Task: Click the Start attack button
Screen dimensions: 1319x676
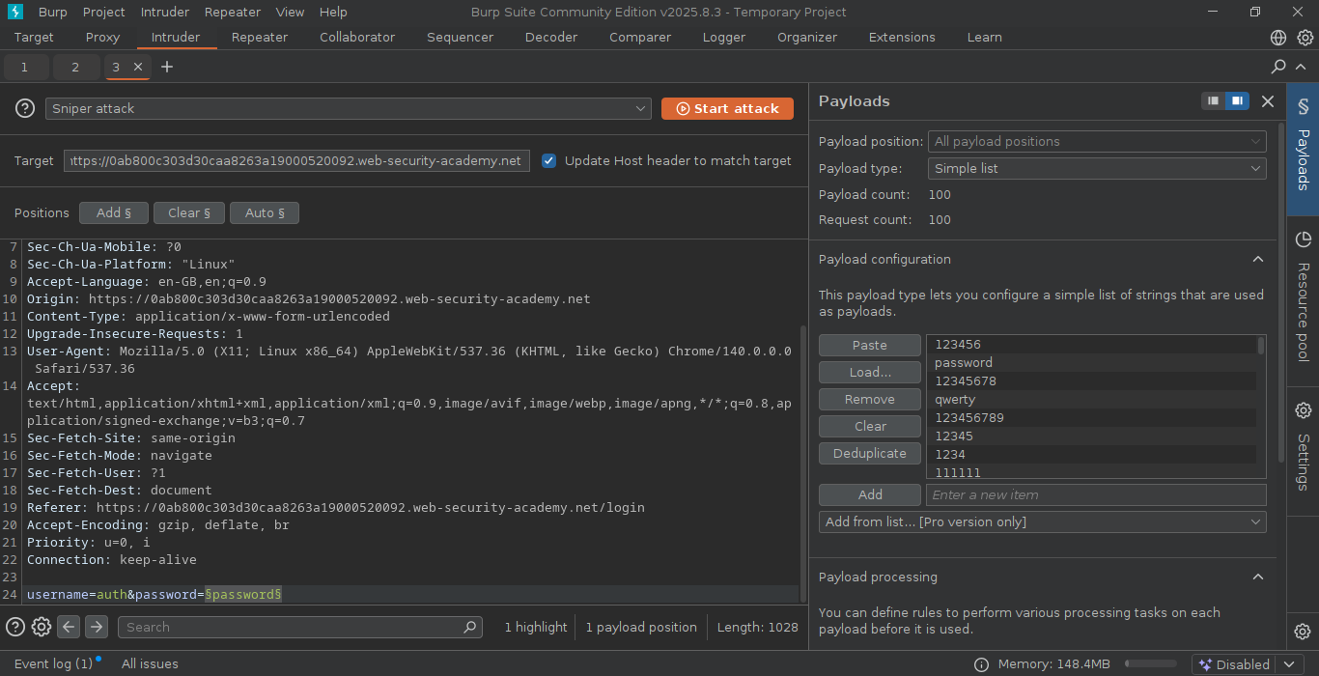Action: pyautogui.click(x=727, y=109)
